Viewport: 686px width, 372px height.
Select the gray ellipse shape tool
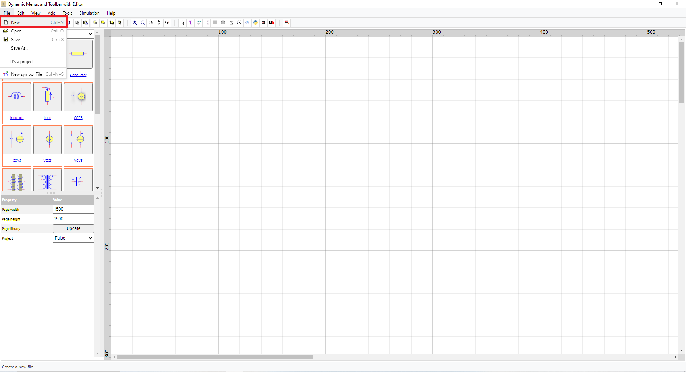point(223,22)
